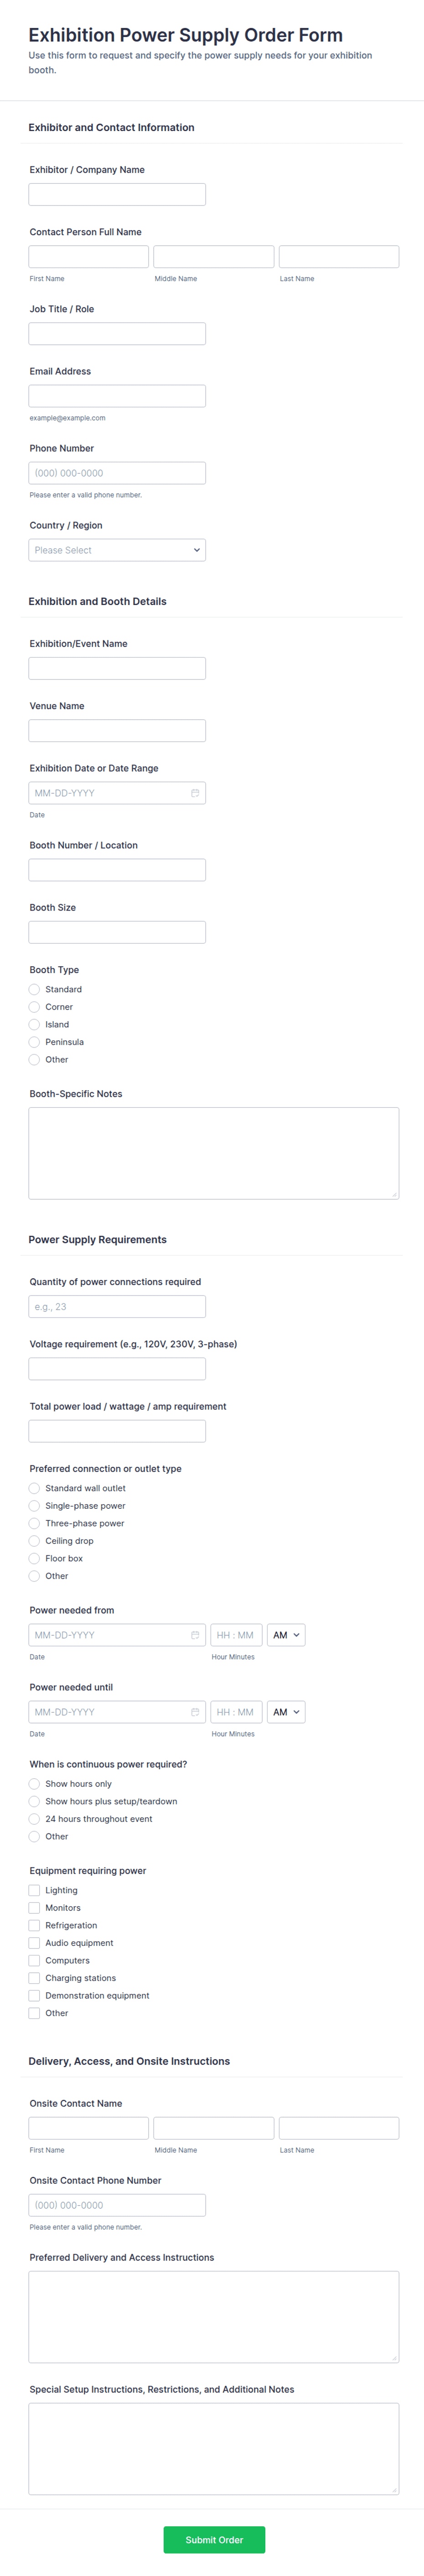Check the Refrigeration equipment checkbox
424x2576 pixels.
pos(34,1925)
